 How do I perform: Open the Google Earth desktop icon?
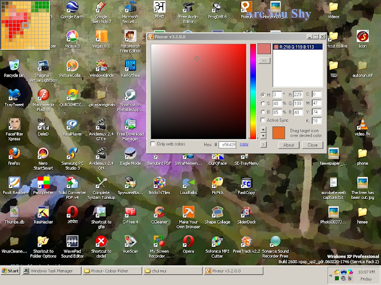72,11
